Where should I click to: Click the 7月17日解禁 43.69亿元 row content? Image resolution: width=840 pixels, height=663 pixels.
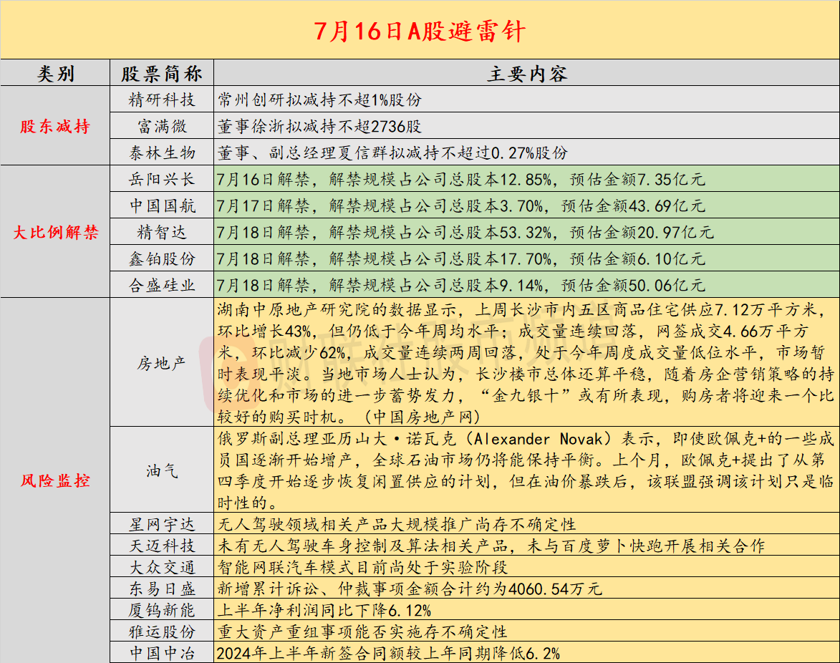[x=526, y=205]
